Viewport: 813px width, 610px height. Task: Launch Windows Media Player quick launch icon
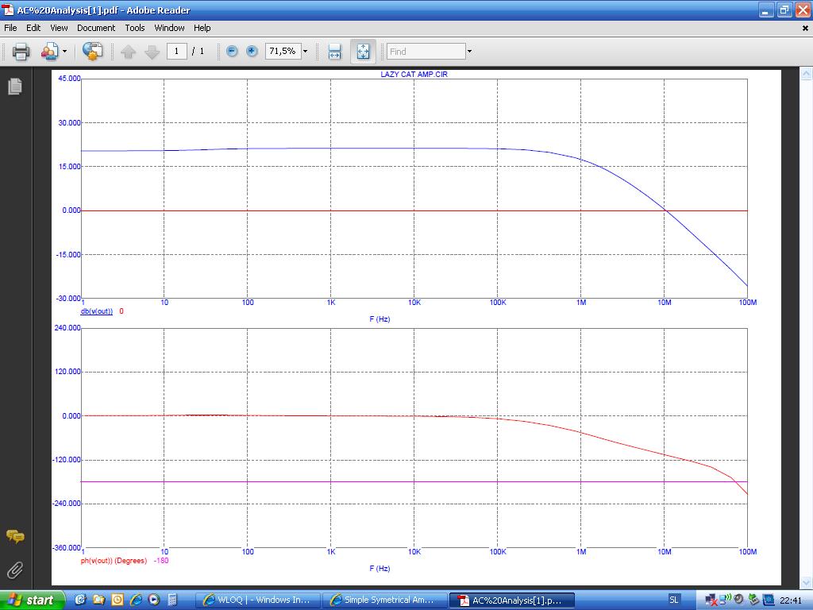click(154, 600)
